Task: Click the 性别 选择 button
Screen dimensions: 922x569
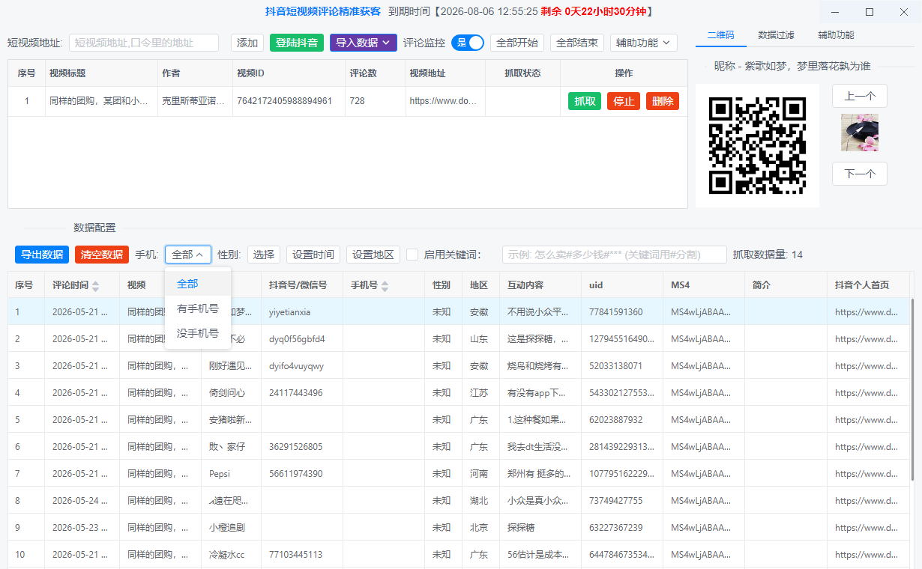Action: point(264,255)
